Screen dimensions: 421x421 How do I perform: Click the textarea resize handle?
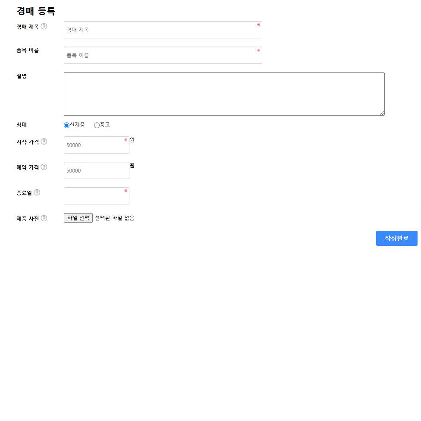tap(383, 113)
